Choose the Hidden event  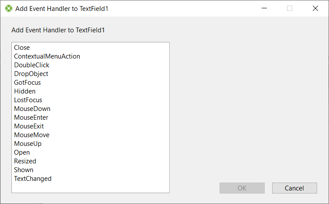coord(24,91)
